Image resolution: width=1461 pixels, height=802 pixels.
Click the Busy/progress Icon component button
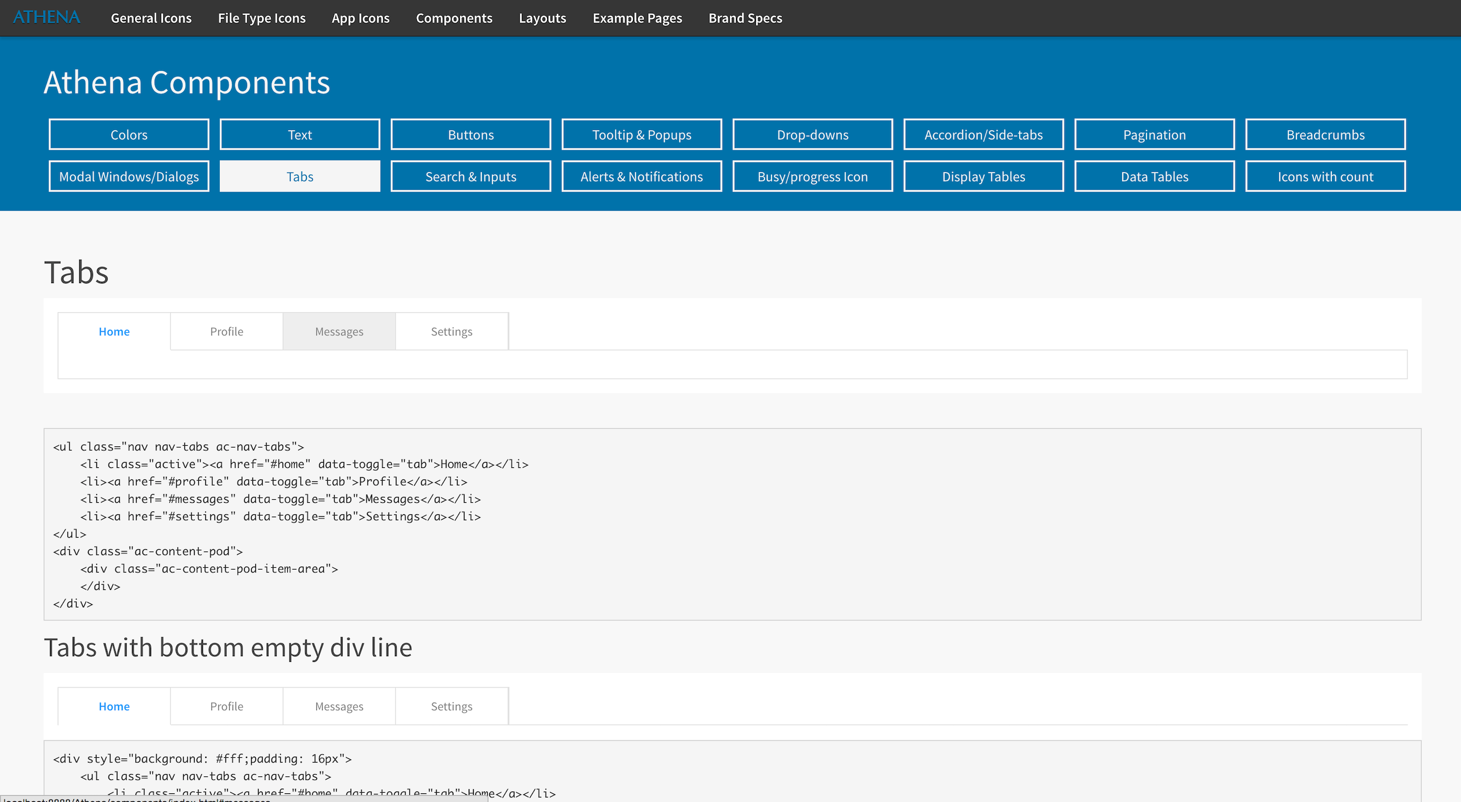click(x=812, y=176)
